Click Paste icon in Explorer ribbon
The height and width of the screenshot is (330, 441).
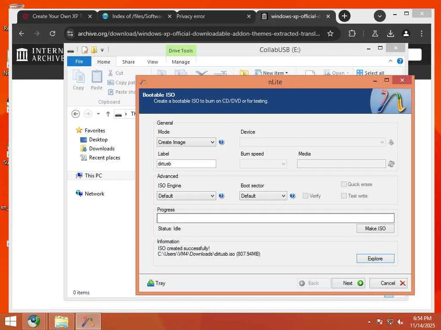(x=96, y=80)
